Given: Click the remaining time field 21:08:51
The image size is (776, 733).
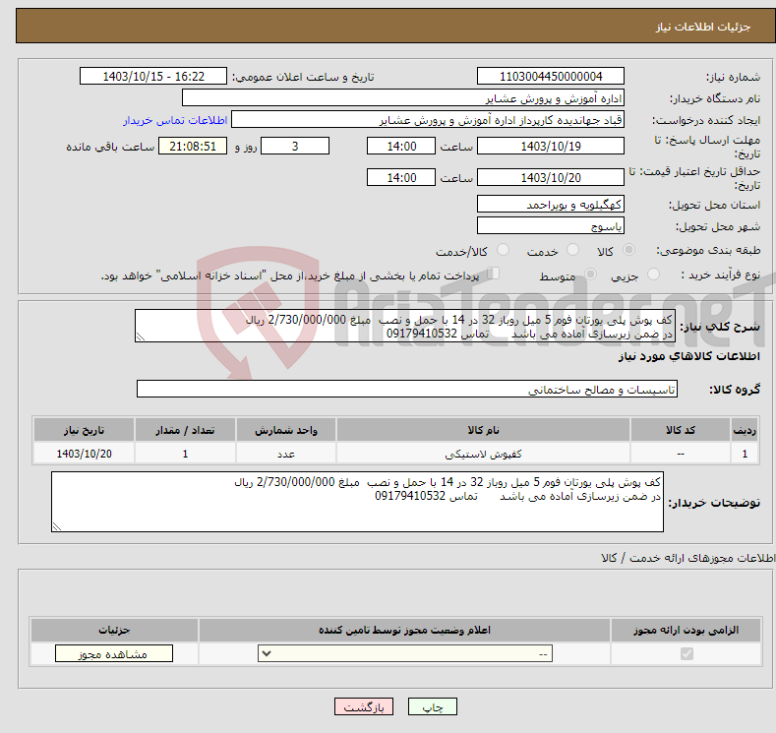Looking at the screenshot, I should coord(193,146).
